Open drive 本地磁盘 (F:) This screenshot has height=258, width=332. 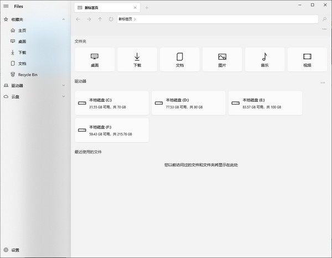pos(112,130)
